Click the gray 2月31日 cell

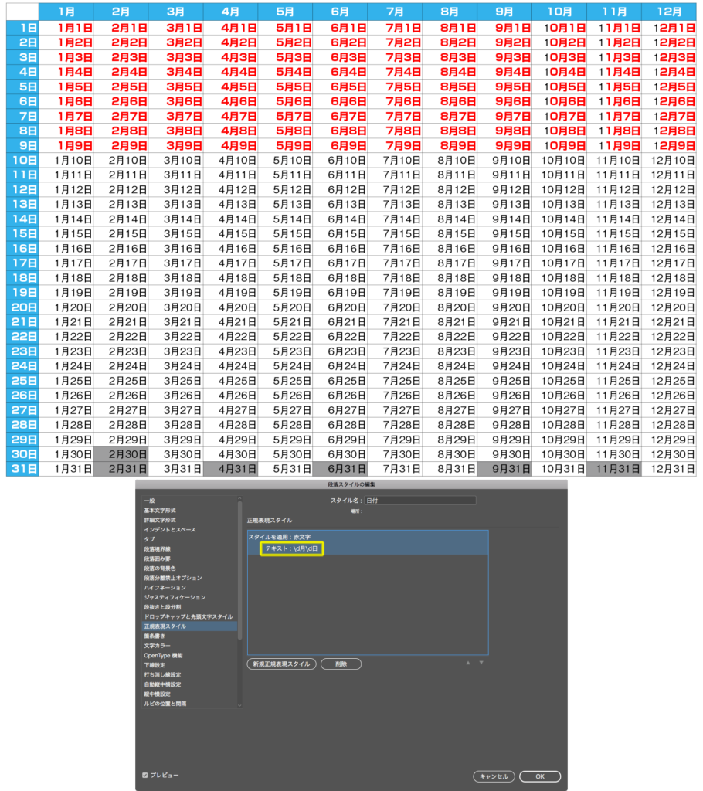tap(121, 469)
